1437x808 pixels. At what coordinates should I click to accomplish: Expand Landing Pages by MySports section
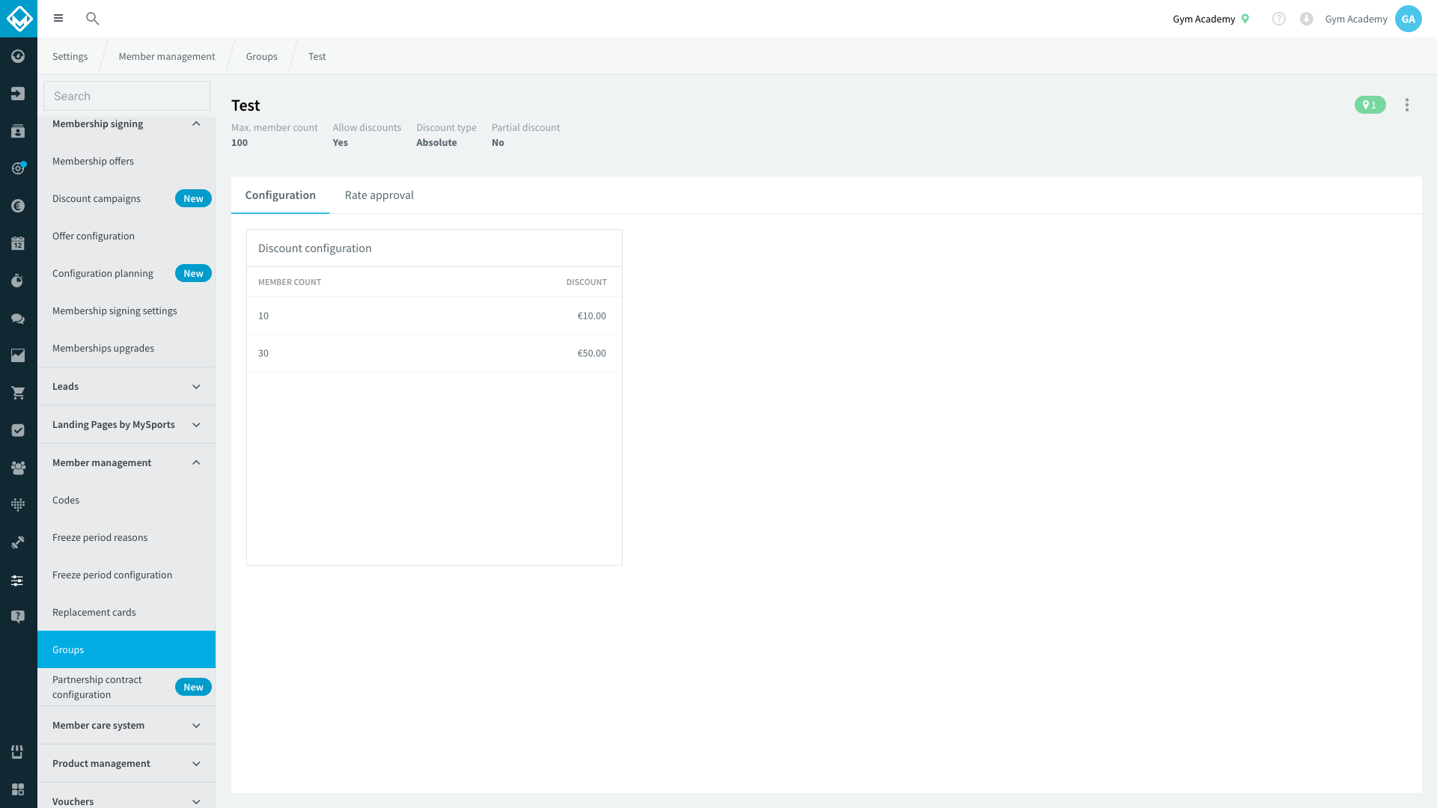coord(126,425)
